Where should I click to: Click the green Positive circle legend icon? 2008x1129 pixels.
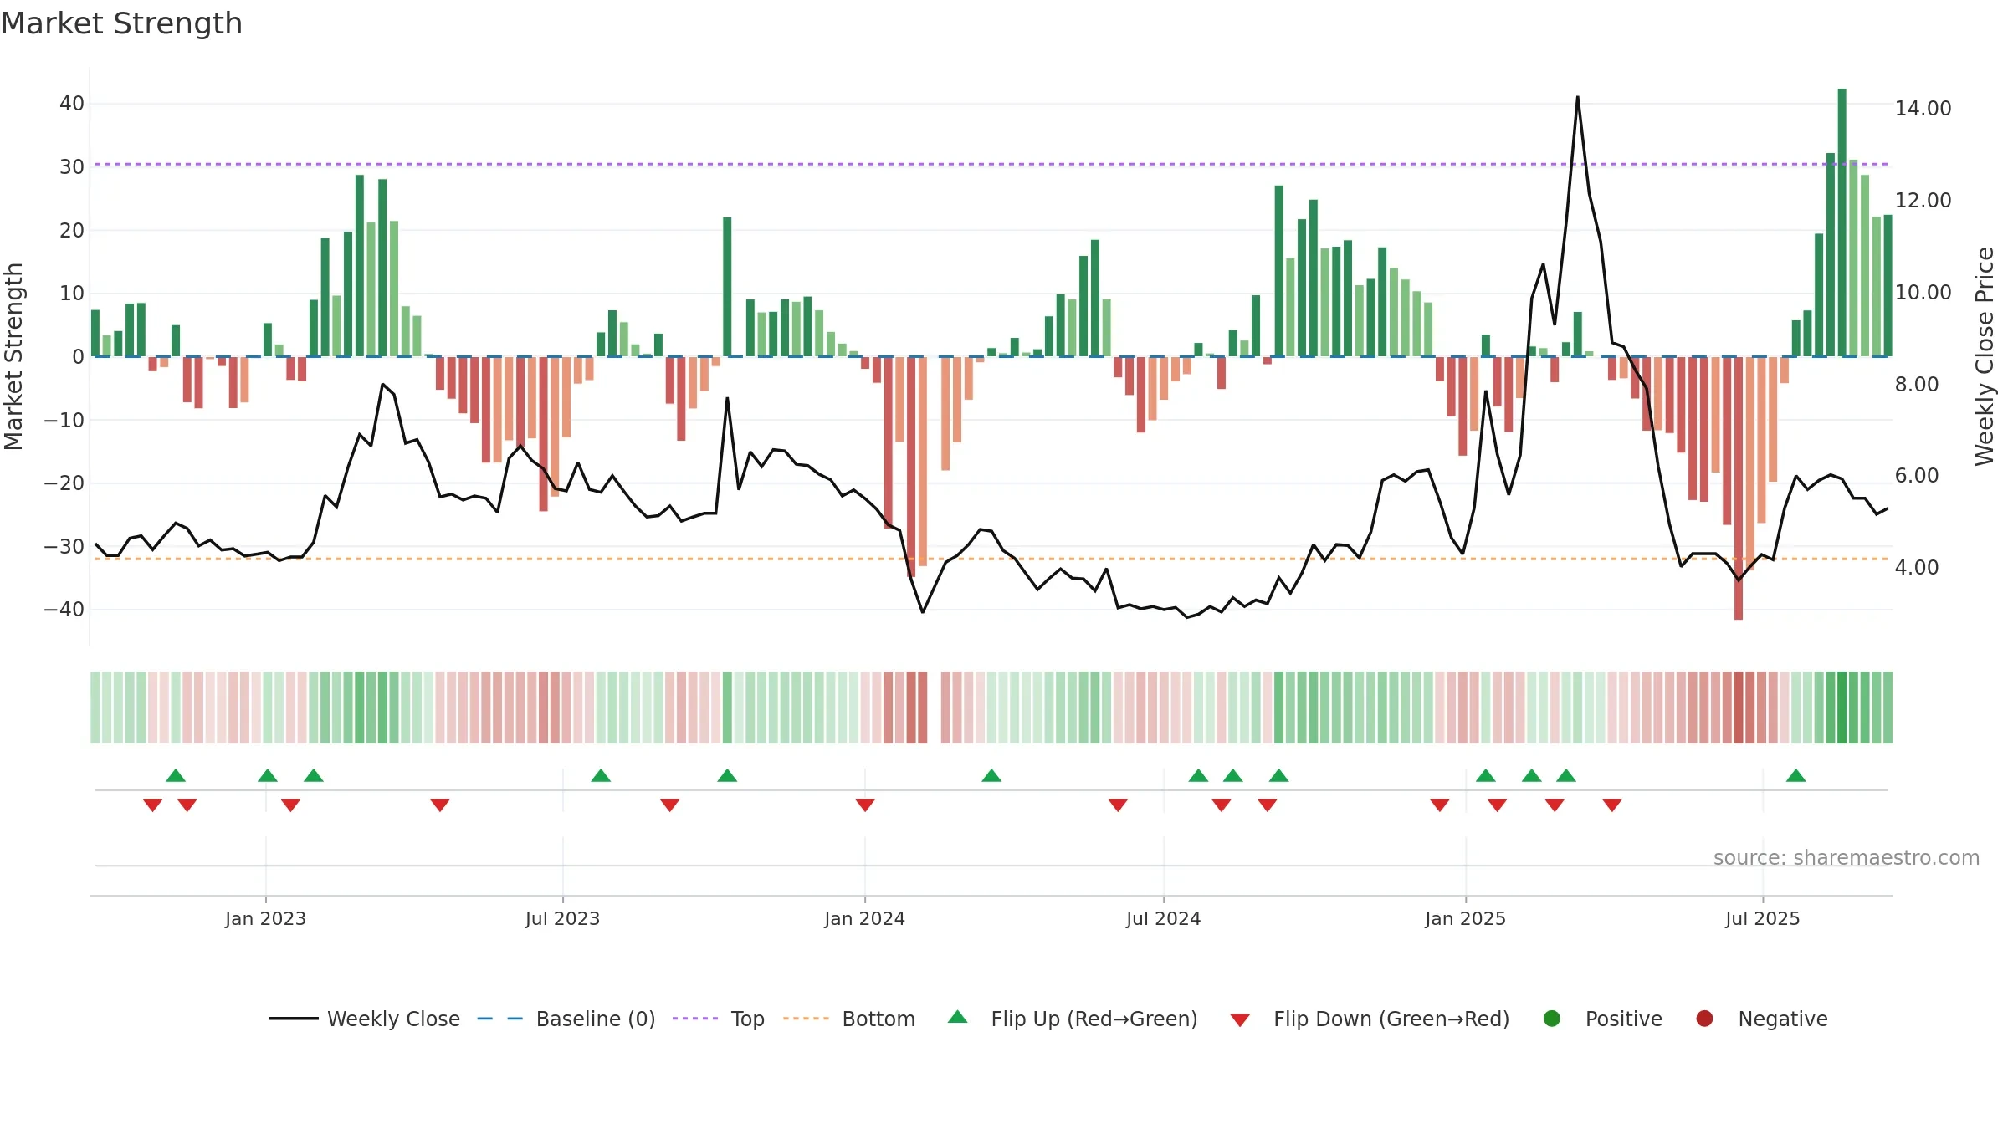1552,1019
